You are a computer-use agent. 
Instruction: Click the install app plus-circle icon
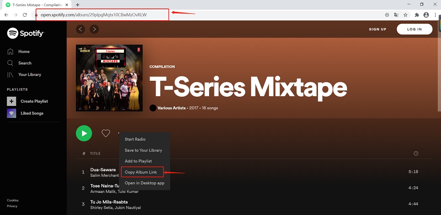(387, 15)
